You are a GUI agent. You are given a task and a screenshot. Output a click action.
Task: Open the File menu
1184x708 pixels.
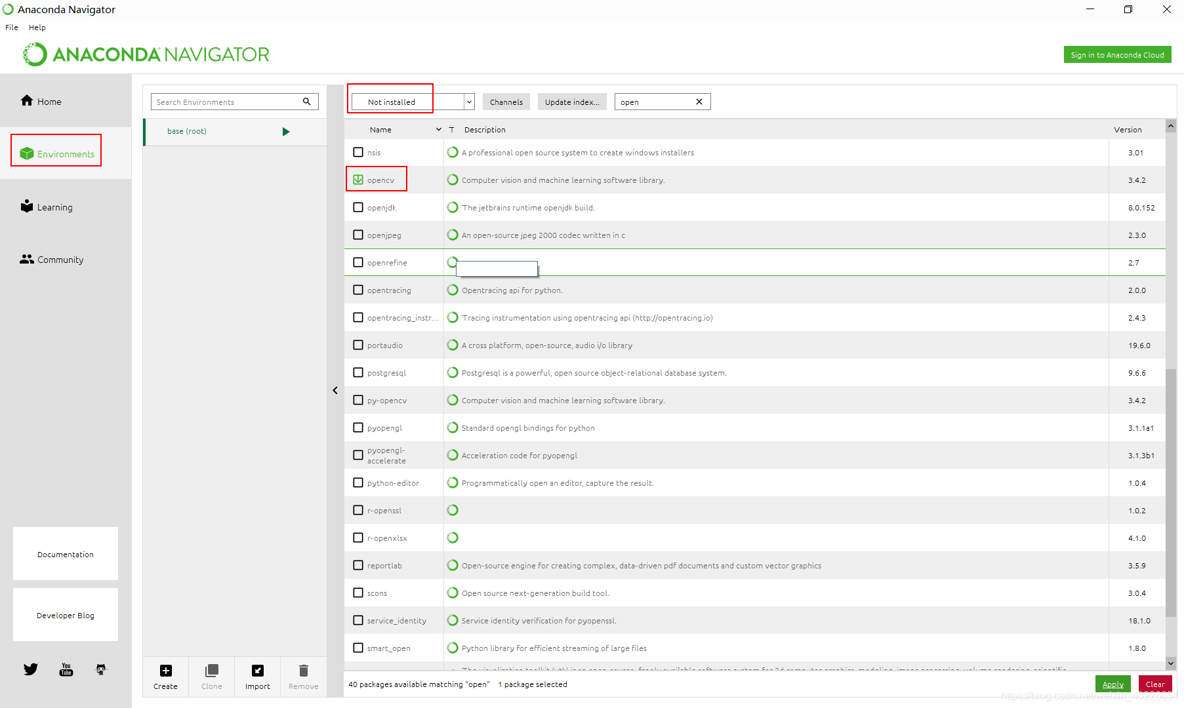click(12, 28)
